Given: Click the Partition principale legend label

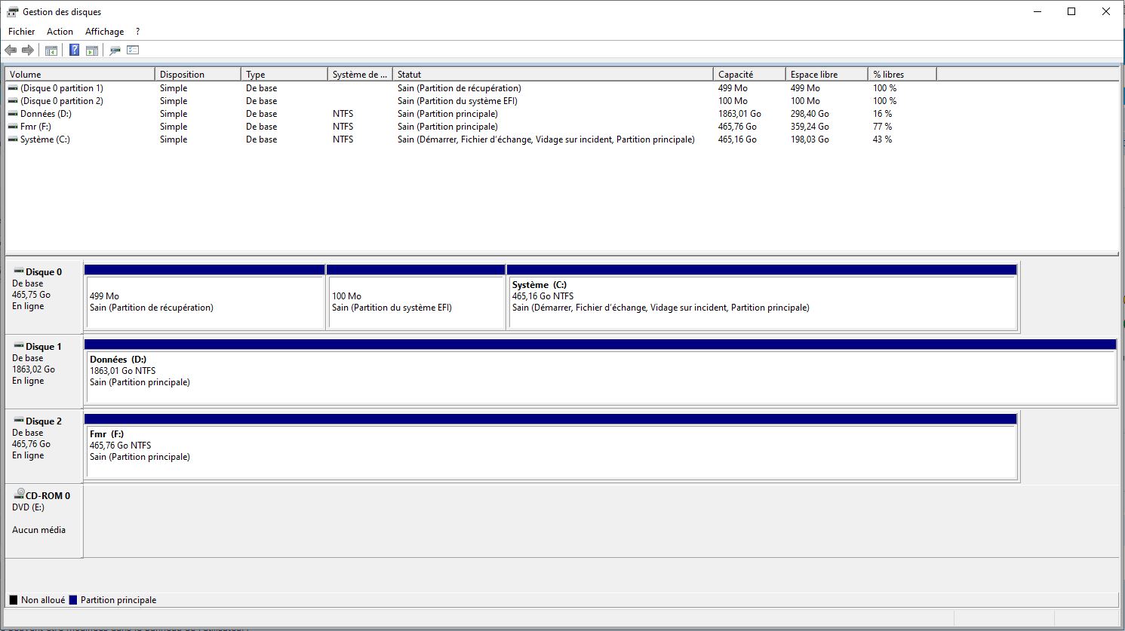Looking at the screenshot, I should 118,600.
